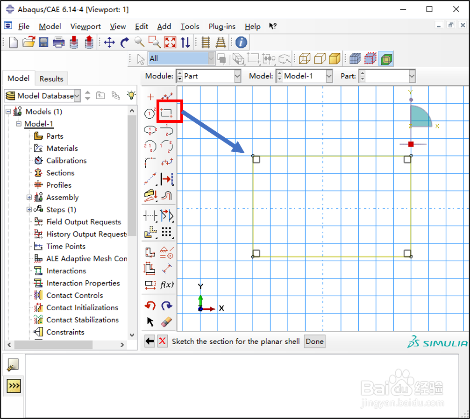Select the Add Dimension tool
The height and width of the screenshot is (419, 470).
tap(167, 268)
